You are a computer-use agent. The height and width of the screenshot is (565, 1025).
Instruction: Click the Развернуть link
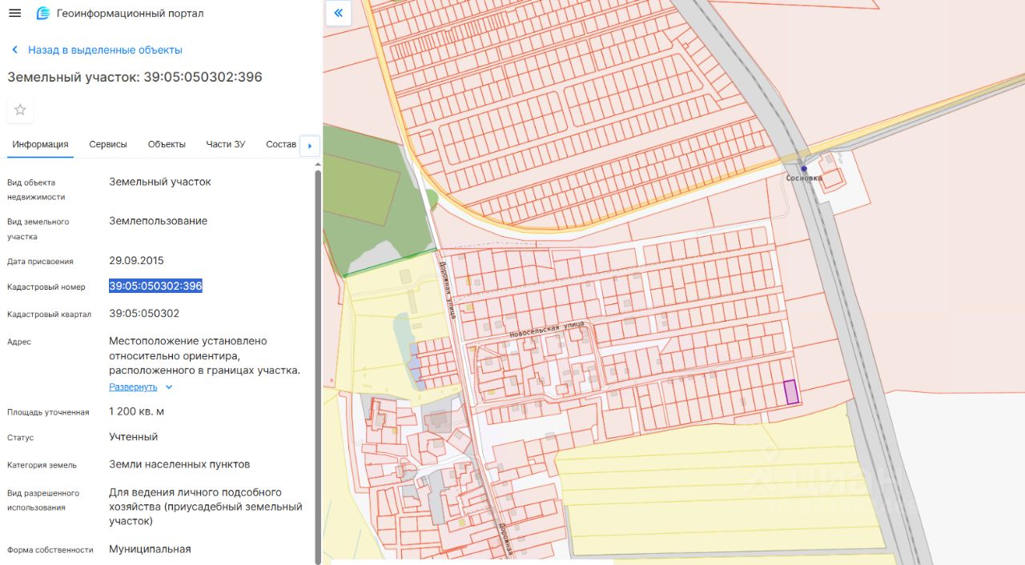point(133,387)
